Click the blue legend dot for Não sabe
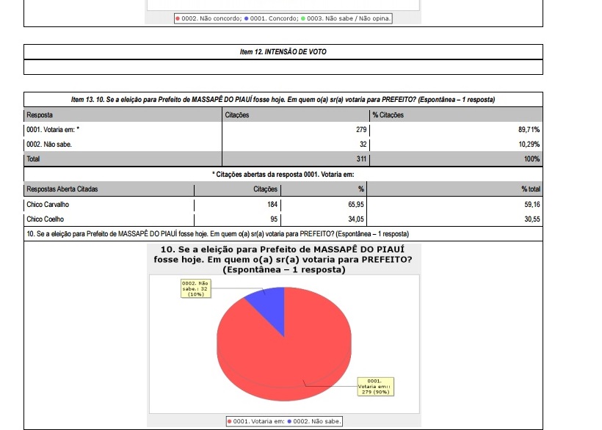 pos(289,421)
